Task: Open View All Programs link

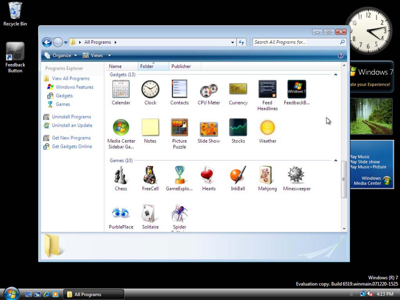Action: [71, 78]
